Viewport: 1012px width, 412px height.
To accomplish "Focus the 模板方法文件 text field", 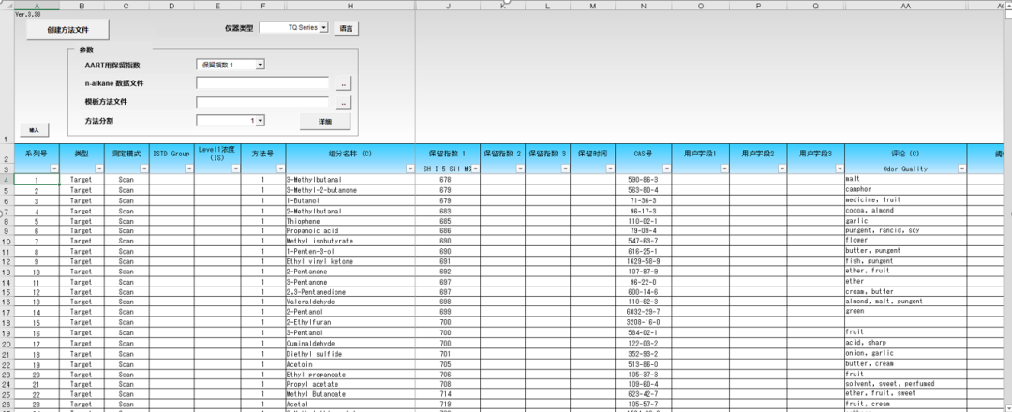I will pyautogui.click(x=262, y=102).
